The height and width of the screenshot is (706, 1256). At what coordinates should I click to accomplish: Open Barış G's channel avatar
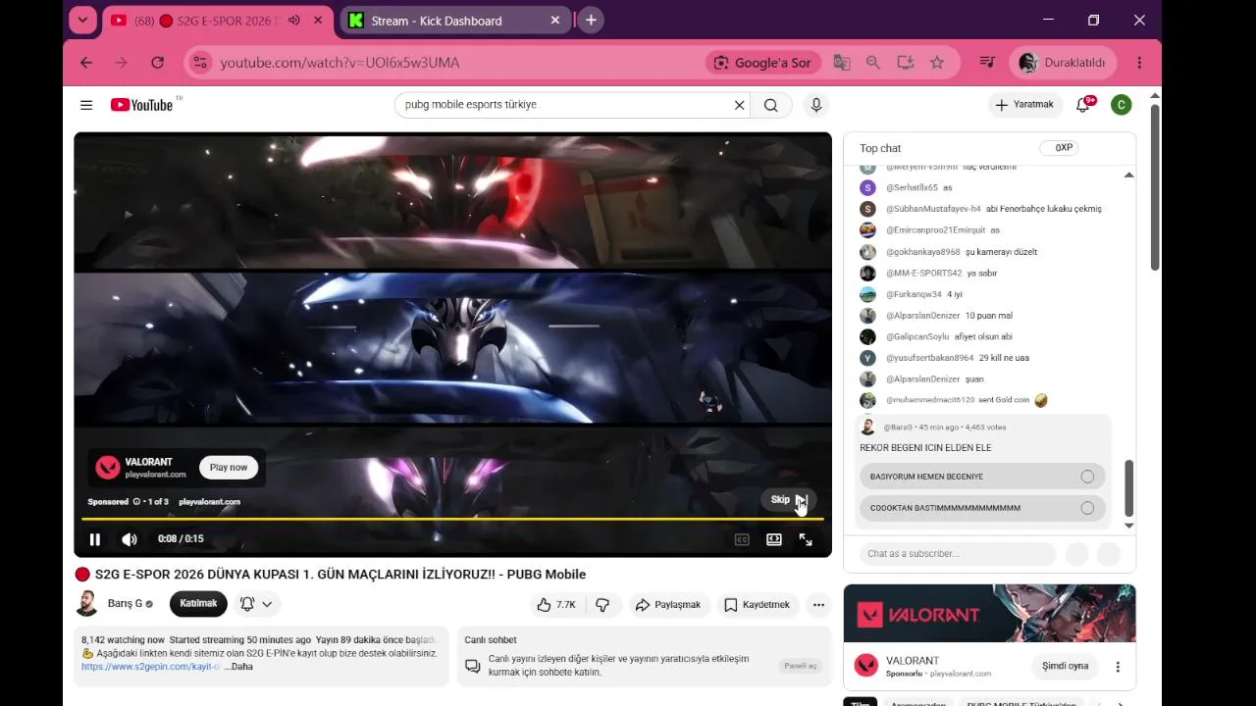click(x=87, y=604)
